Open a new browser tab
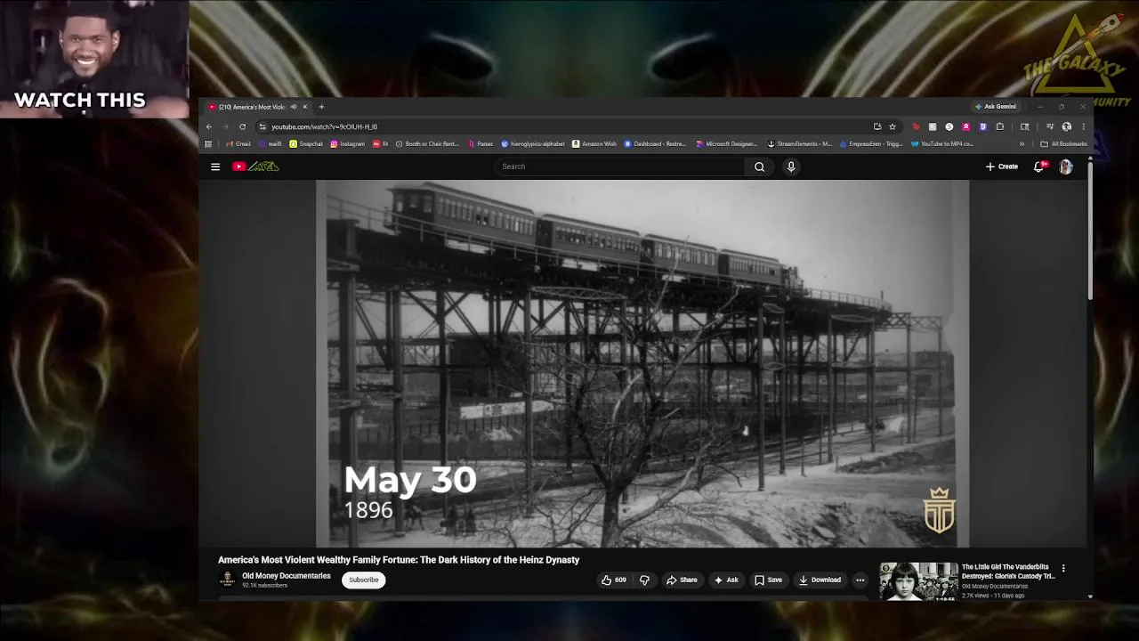Screen dimensions: 1139x641 pyautogui.click(x=321, y=107)
